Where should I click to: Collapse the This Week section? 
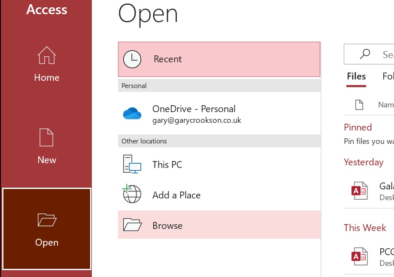(365, 228)
